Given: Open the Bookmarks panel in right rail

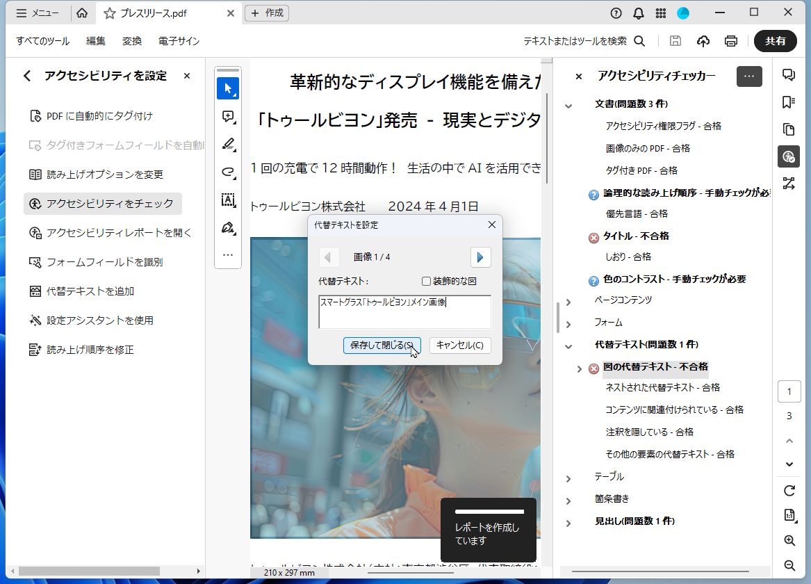Looking at the screenshot, I should [x=789, y=102].
